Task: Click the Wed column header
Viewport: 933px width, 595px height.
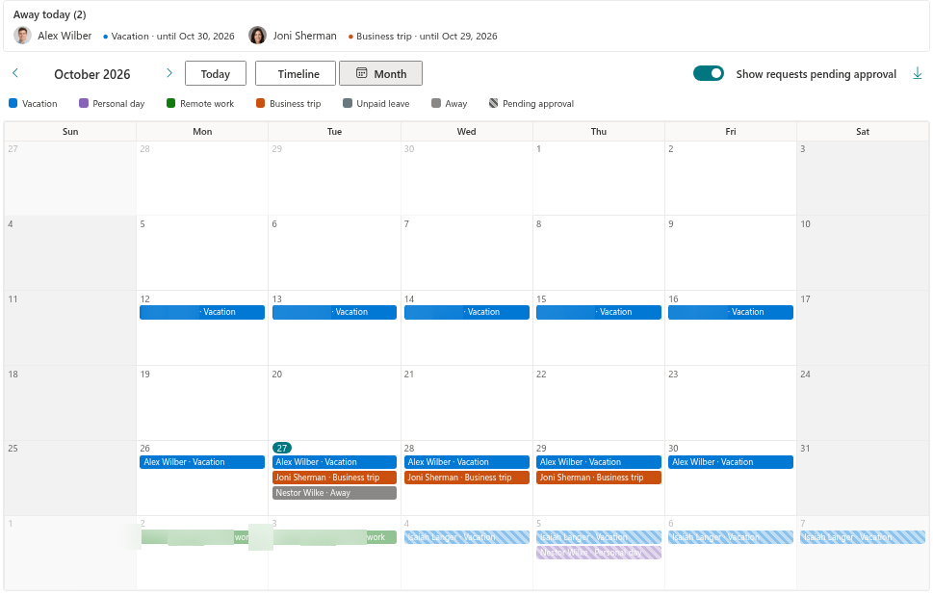Action: click(466, 132)
